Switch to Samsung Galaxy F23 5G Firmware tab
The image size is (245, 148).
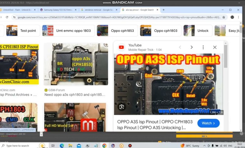pyautogui.click(x=58, y=10)
